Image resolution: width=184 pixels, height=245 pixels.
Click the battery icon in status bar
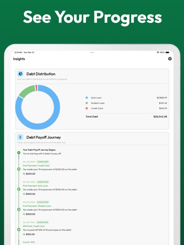168,53
